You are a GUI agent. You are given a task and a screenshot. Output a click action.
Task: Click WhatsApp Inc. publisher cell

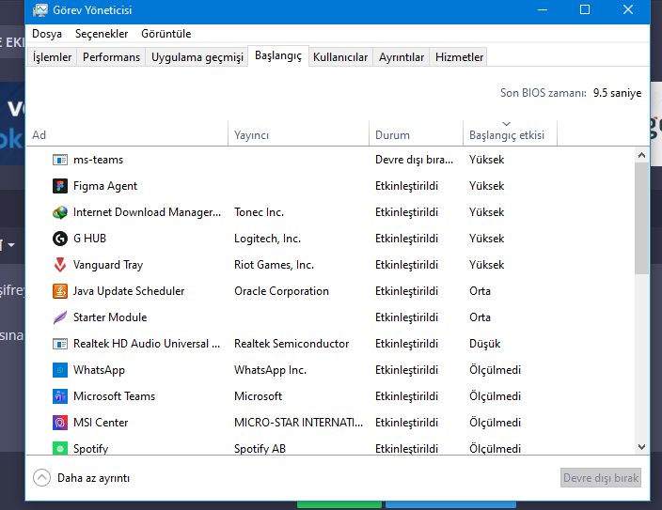point(270,370)
